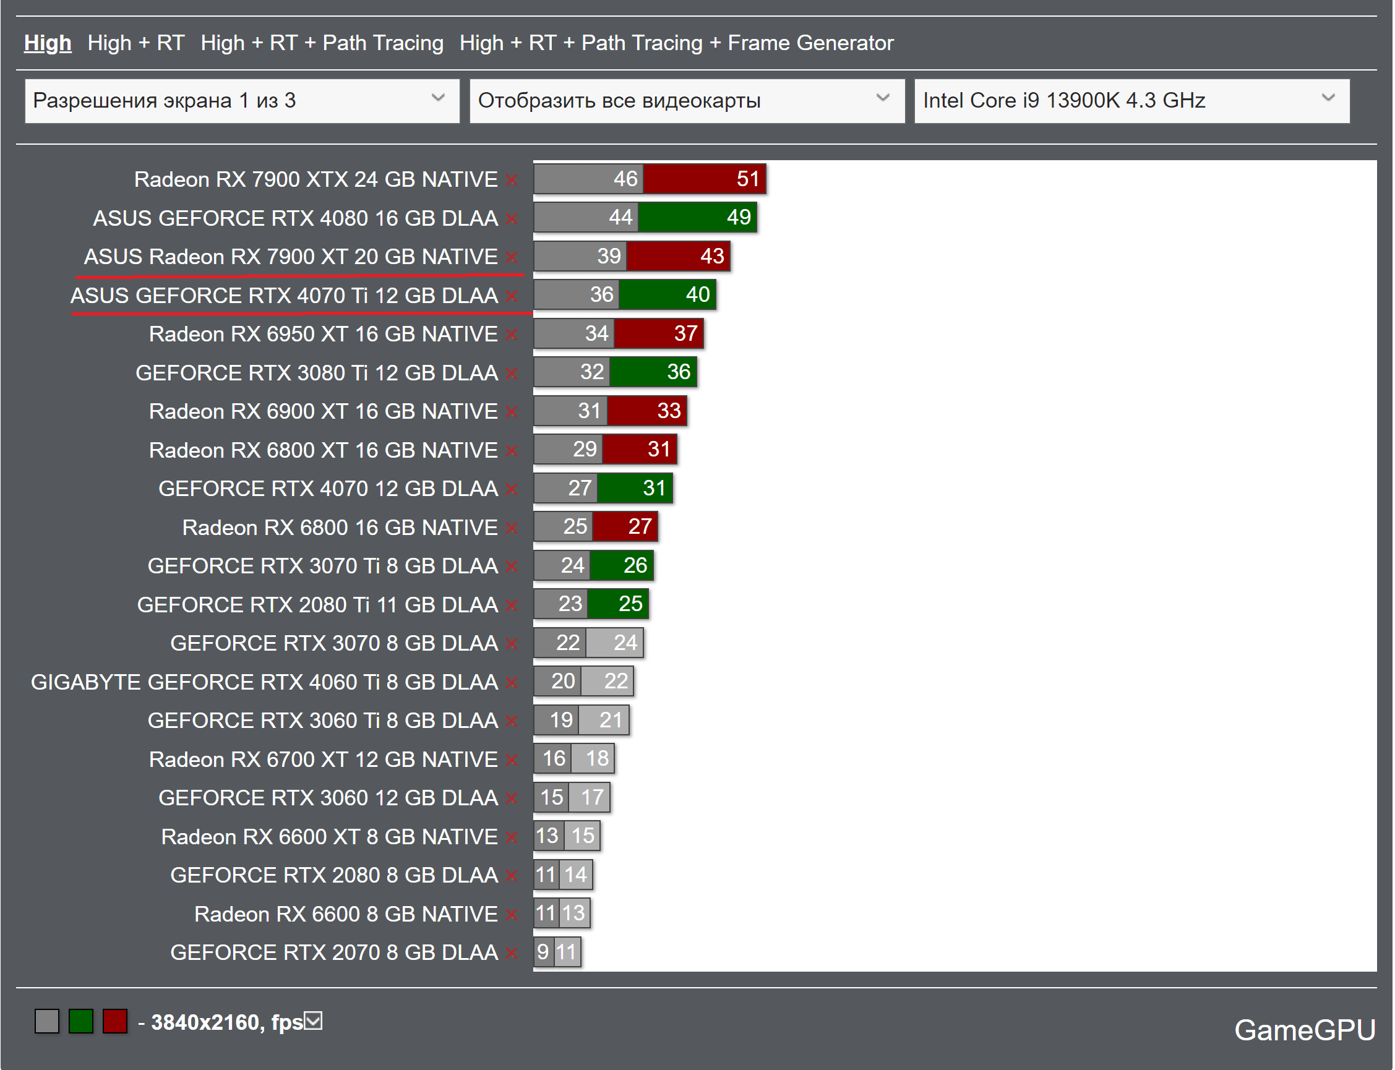Open High + RT + Path Tracing + Frame Generator
The image size is (1395, 1070).
click(x=677, y=43)
